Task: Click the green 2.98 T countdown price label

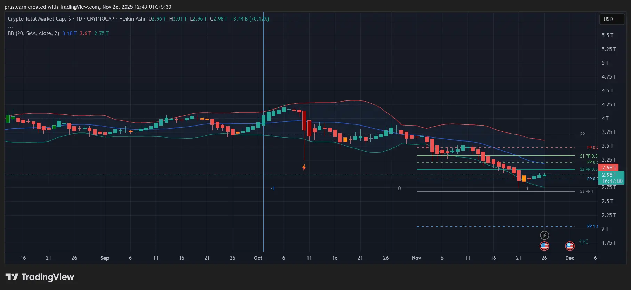Action: 612,178
